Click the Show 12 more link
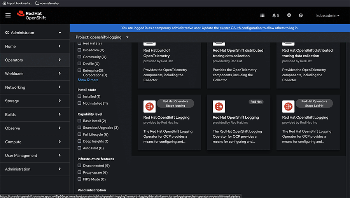This screenshot has width=350, height=198. [88, 80]
